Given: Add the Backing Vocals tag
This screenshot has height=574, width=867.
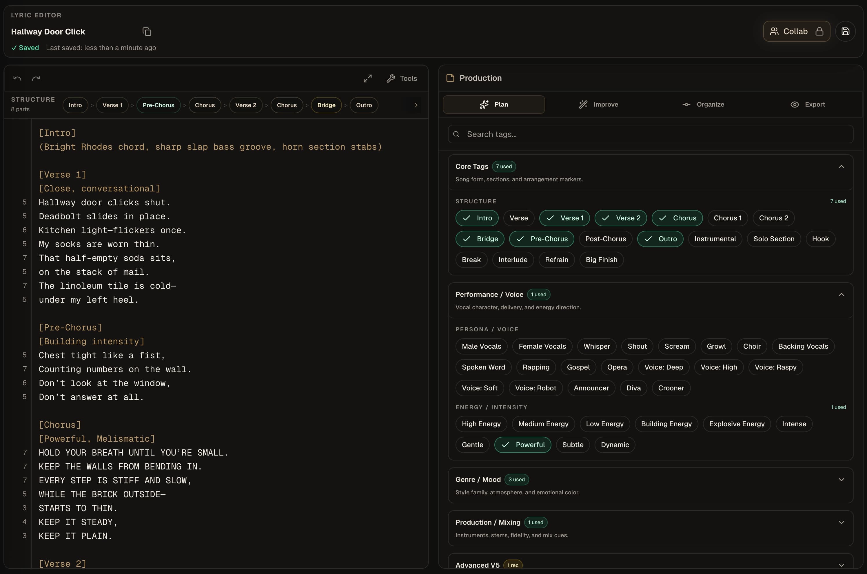Looking at the screenshot, I should pyautogui.click(x=803, y=346).
